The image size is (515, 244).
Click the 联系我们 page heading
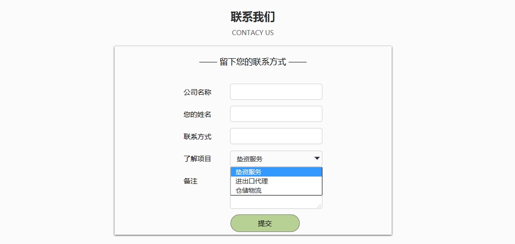tap(253, 17)
